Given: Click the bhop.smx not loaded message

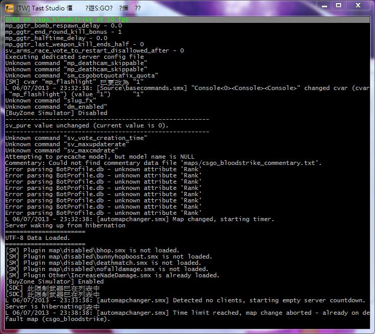Looking at the screenshot, I should [92, 250].
